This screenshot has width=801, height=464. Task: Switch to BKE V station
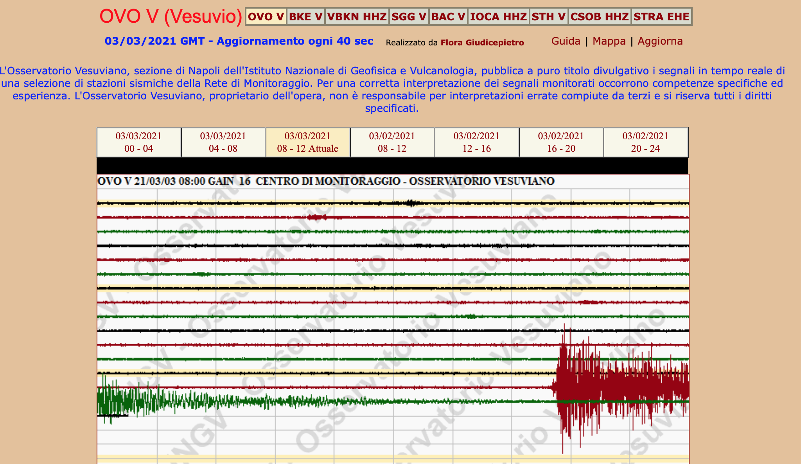click(306, 16)
